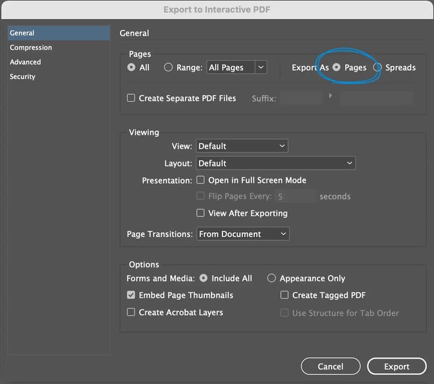
Task: Select Appearance Only radio button
Action: pyautogui.click(x=271, y=278)
